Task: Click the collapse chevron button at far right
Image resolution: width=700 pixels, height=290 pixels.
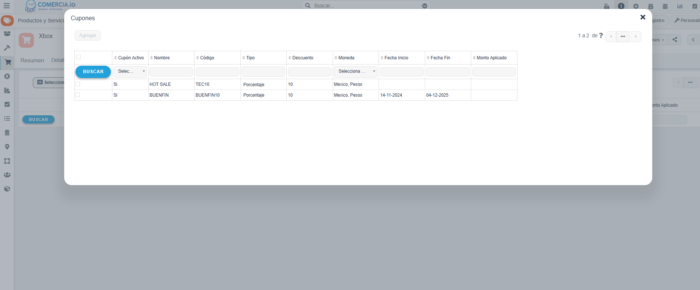Action: tap(693, 40)
